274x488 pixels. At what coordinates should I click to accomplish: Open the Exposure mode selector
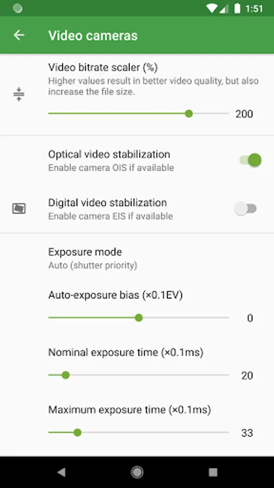point(137,258)
